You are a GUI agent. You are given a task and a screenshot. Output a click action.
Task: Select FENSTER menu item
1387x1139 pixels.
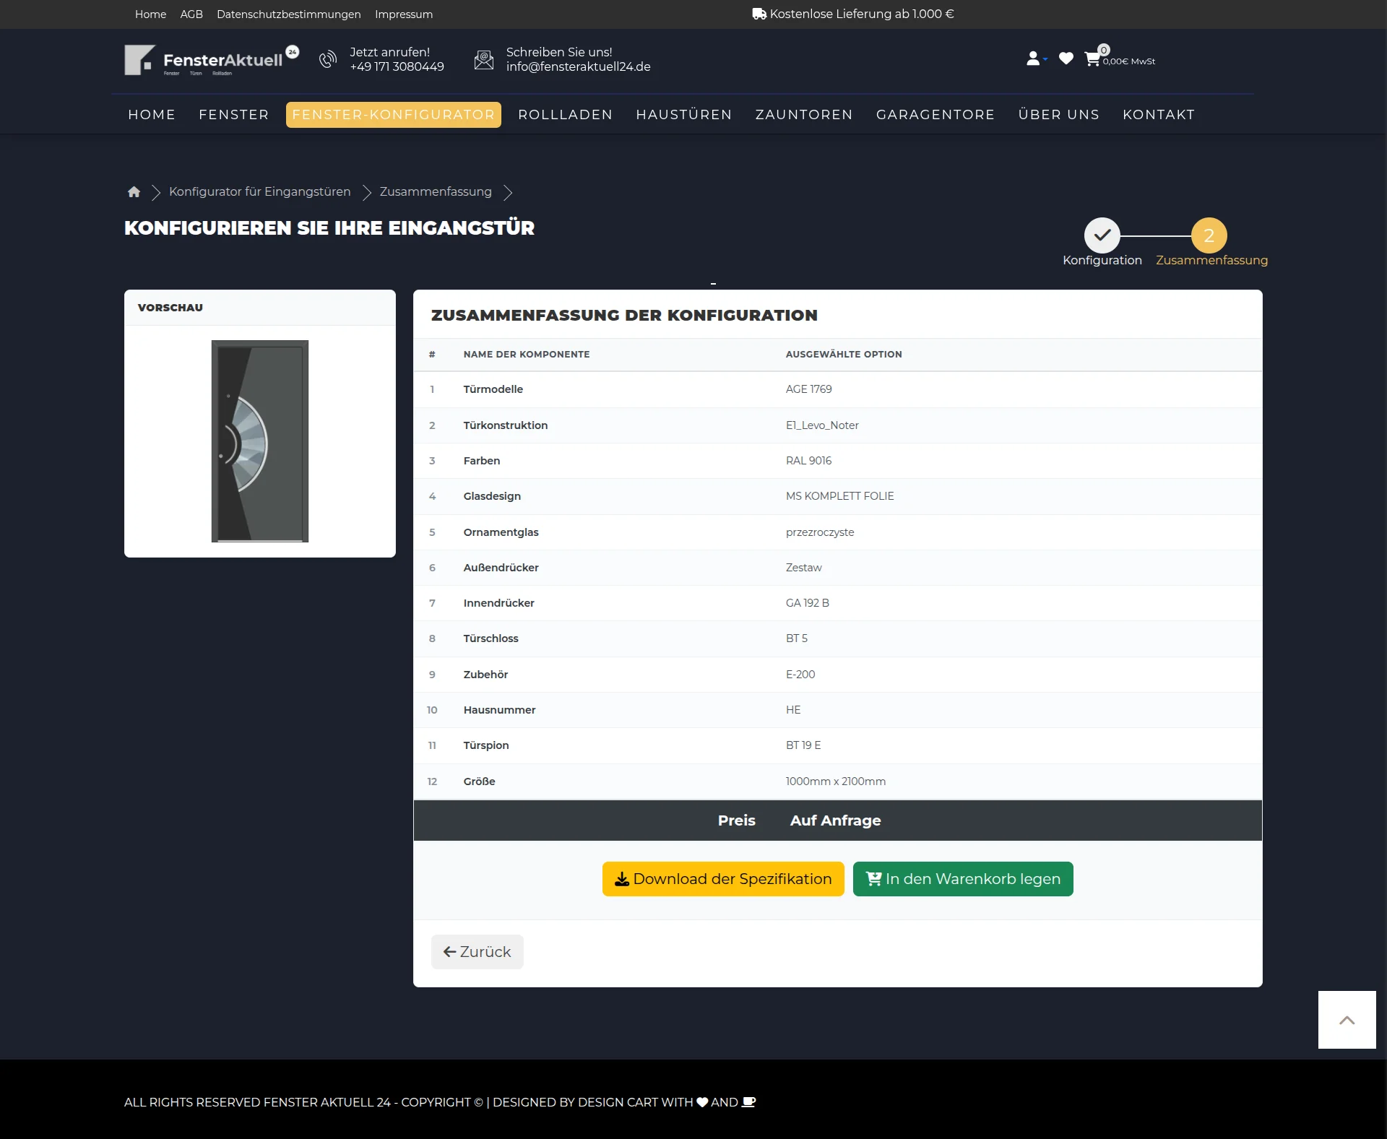pos(234,114)
